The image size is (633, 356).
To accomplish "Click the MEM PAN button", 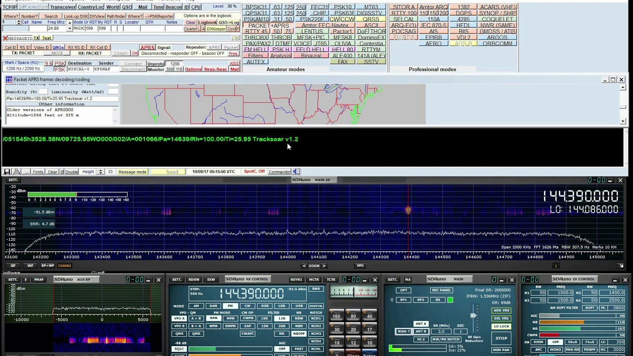I will (501, 350).
